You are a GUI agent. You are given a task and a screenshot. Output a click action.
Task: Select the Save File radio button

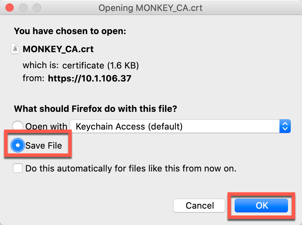click(17, 146)
